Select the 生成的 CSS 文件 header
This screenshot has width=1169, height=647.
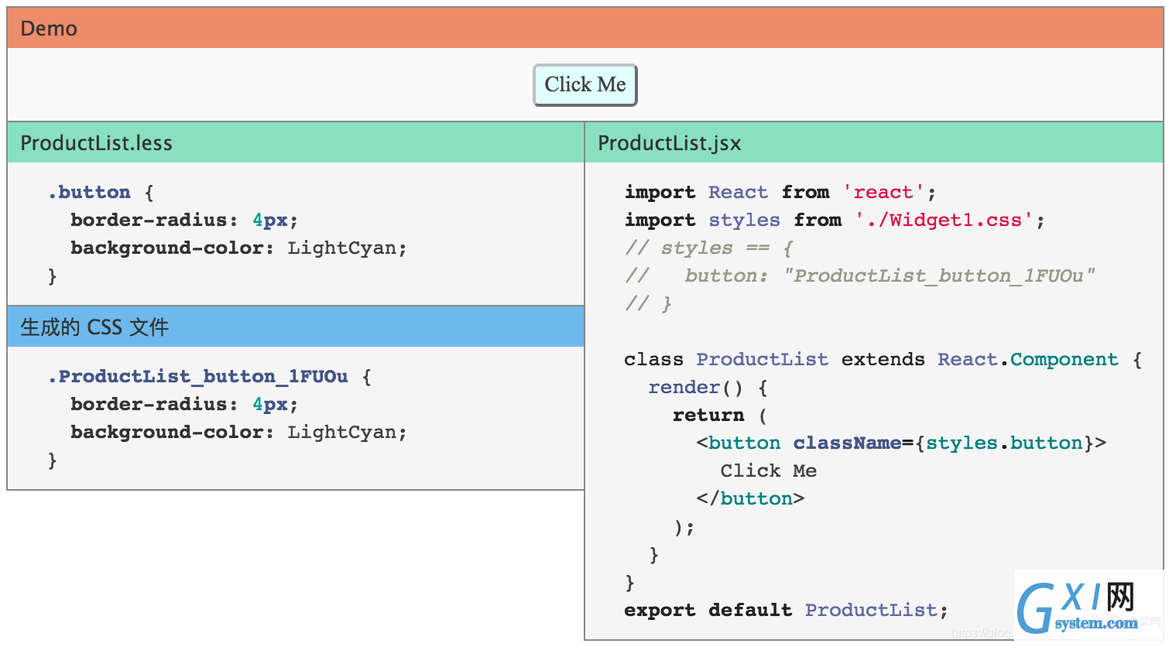click(x=296, y=327)
